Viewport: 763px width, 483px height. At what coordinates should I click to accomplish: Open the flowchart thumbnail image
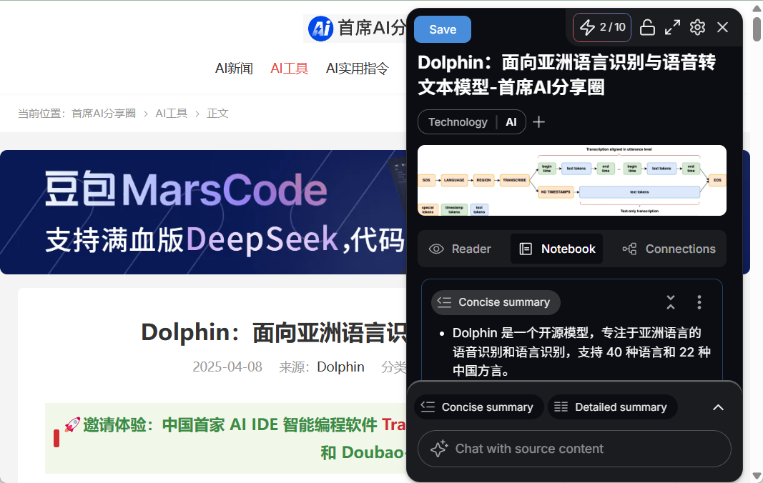[x=572, y=181]
